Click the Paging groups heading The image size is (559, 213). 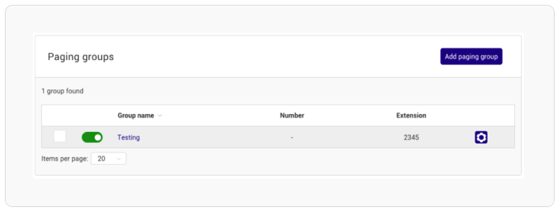(81, 57)
